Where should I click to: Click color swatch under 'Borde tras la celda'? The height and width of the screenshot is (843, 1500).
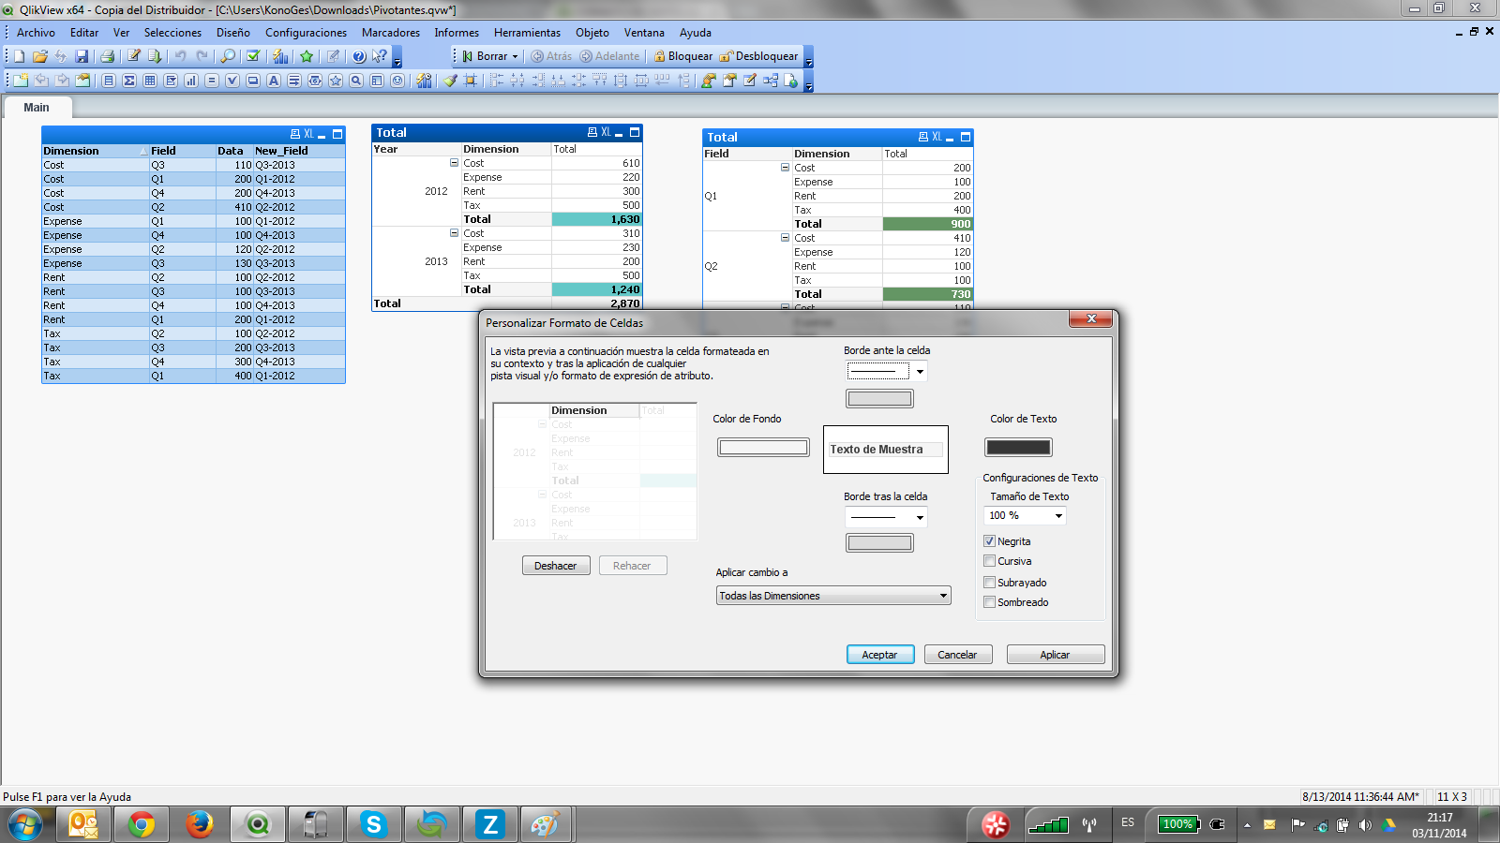coord(879,542)
